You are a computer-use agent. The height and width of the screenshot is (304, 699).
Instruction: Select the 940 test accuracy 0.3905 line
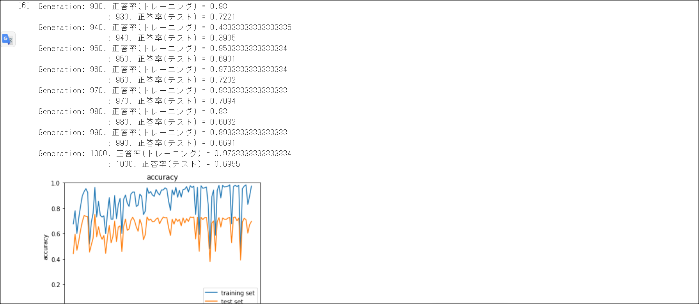pos(172,38)
